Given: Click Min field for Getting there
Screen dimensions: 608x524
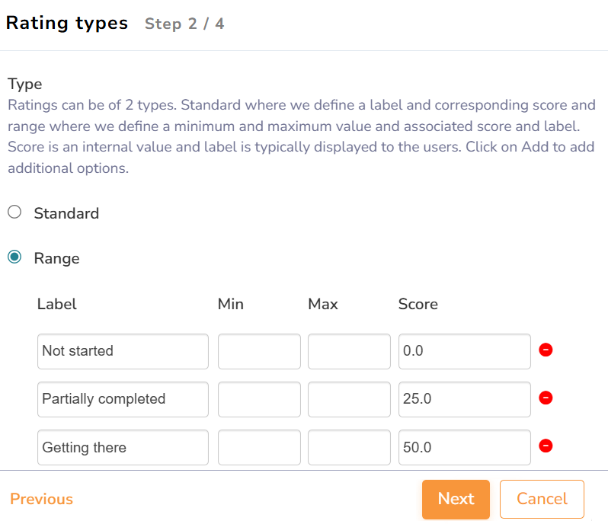Looking at the screenshot, I should [x=259, y=447].
